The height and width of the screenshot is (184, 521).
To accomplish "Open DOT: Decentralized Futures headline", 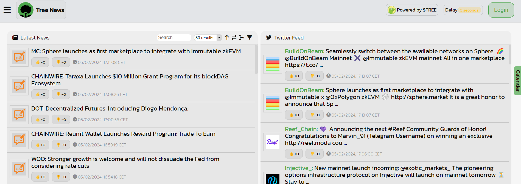I will pos(110,109).
